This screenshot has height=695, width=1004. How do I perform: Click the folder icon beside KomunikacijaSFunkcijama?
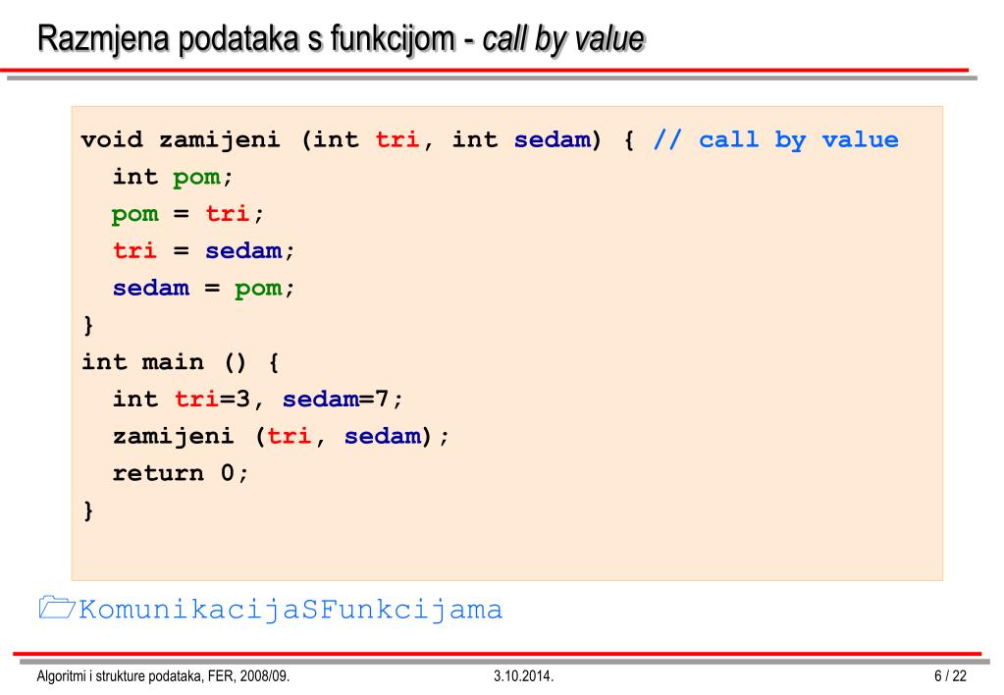tap(56, 608)
